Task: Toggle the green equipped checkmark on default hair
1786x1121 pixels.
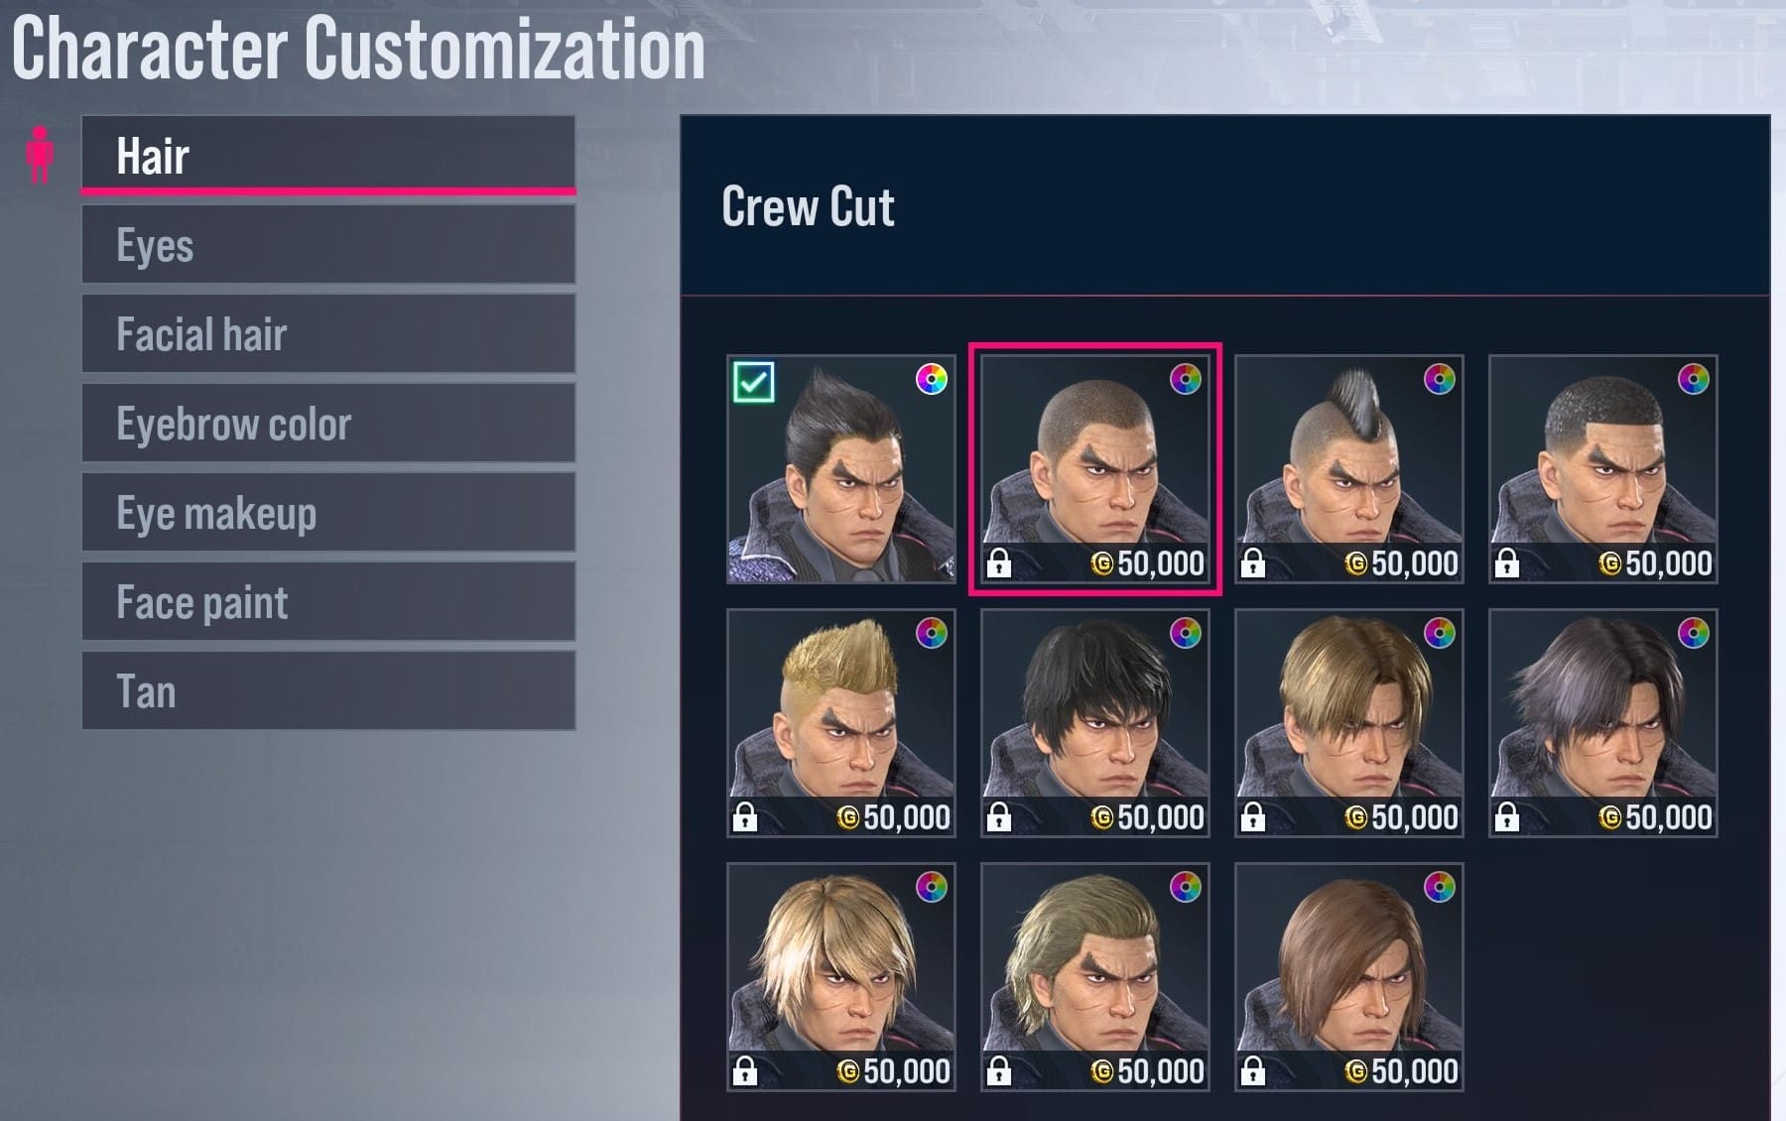Action: [754, 382]
